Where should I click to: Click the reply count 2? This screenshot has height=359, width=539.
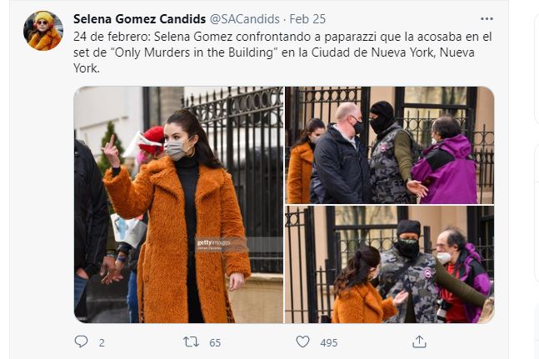(x=102, y=343)
